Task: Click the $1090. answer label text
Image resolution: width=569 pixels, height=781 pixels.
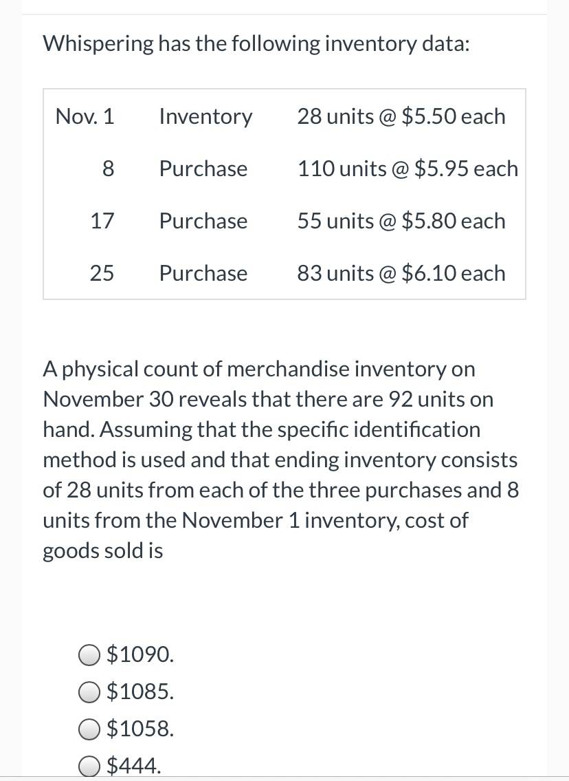Action: click(x=140, y=654)
